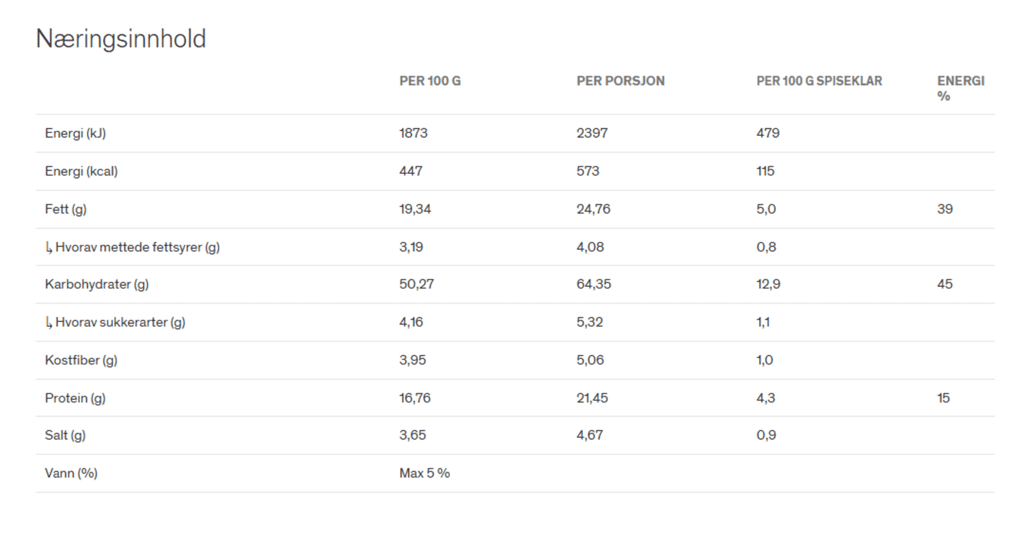Select the fat energy percent 39
Screen dimensions: 1030x552
pyautogui.click(x=945, y=210)
